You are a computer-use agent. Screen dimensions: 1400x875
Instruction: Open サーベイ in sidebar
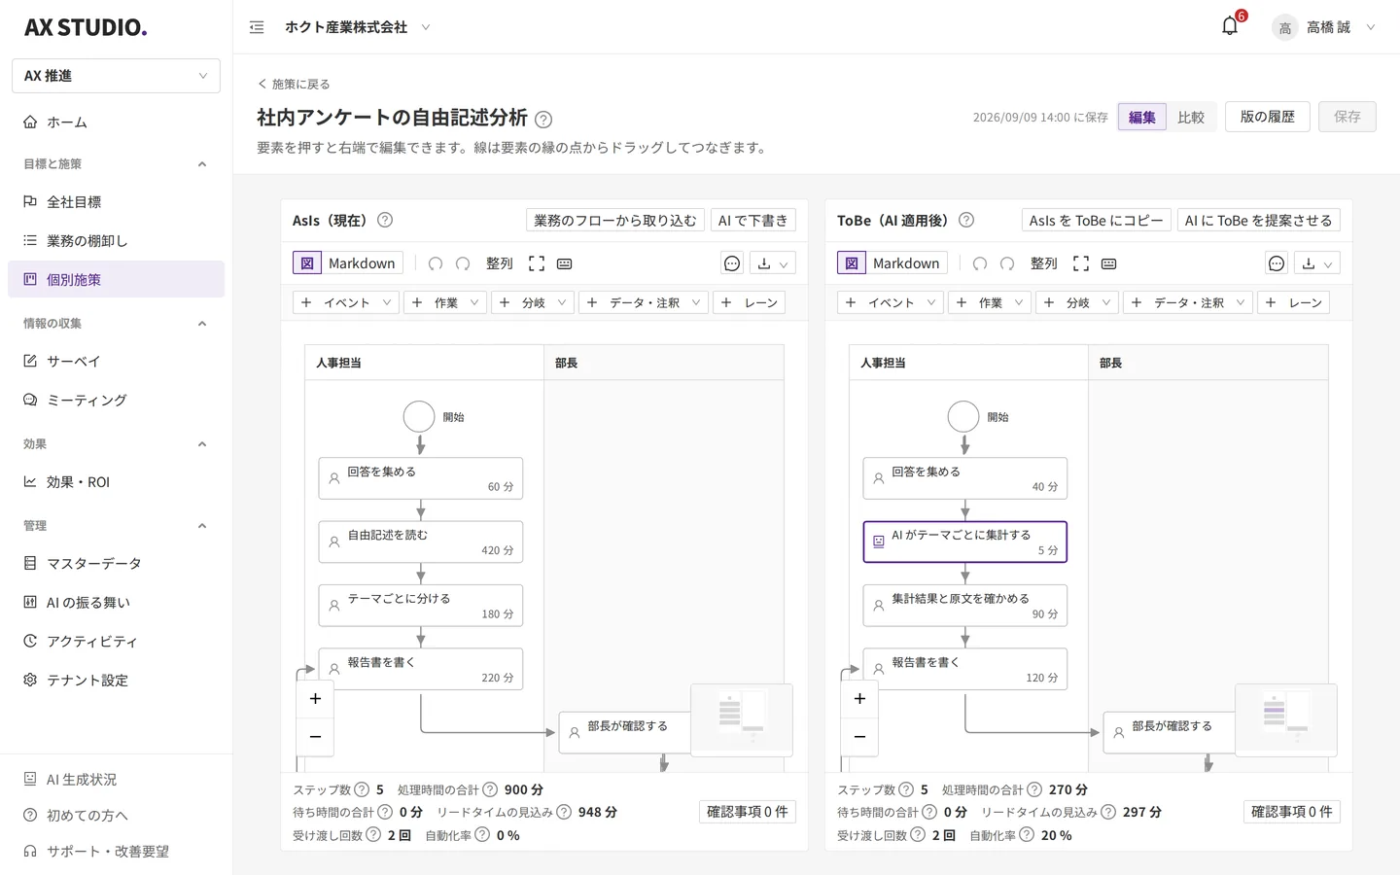pos(116,362)
